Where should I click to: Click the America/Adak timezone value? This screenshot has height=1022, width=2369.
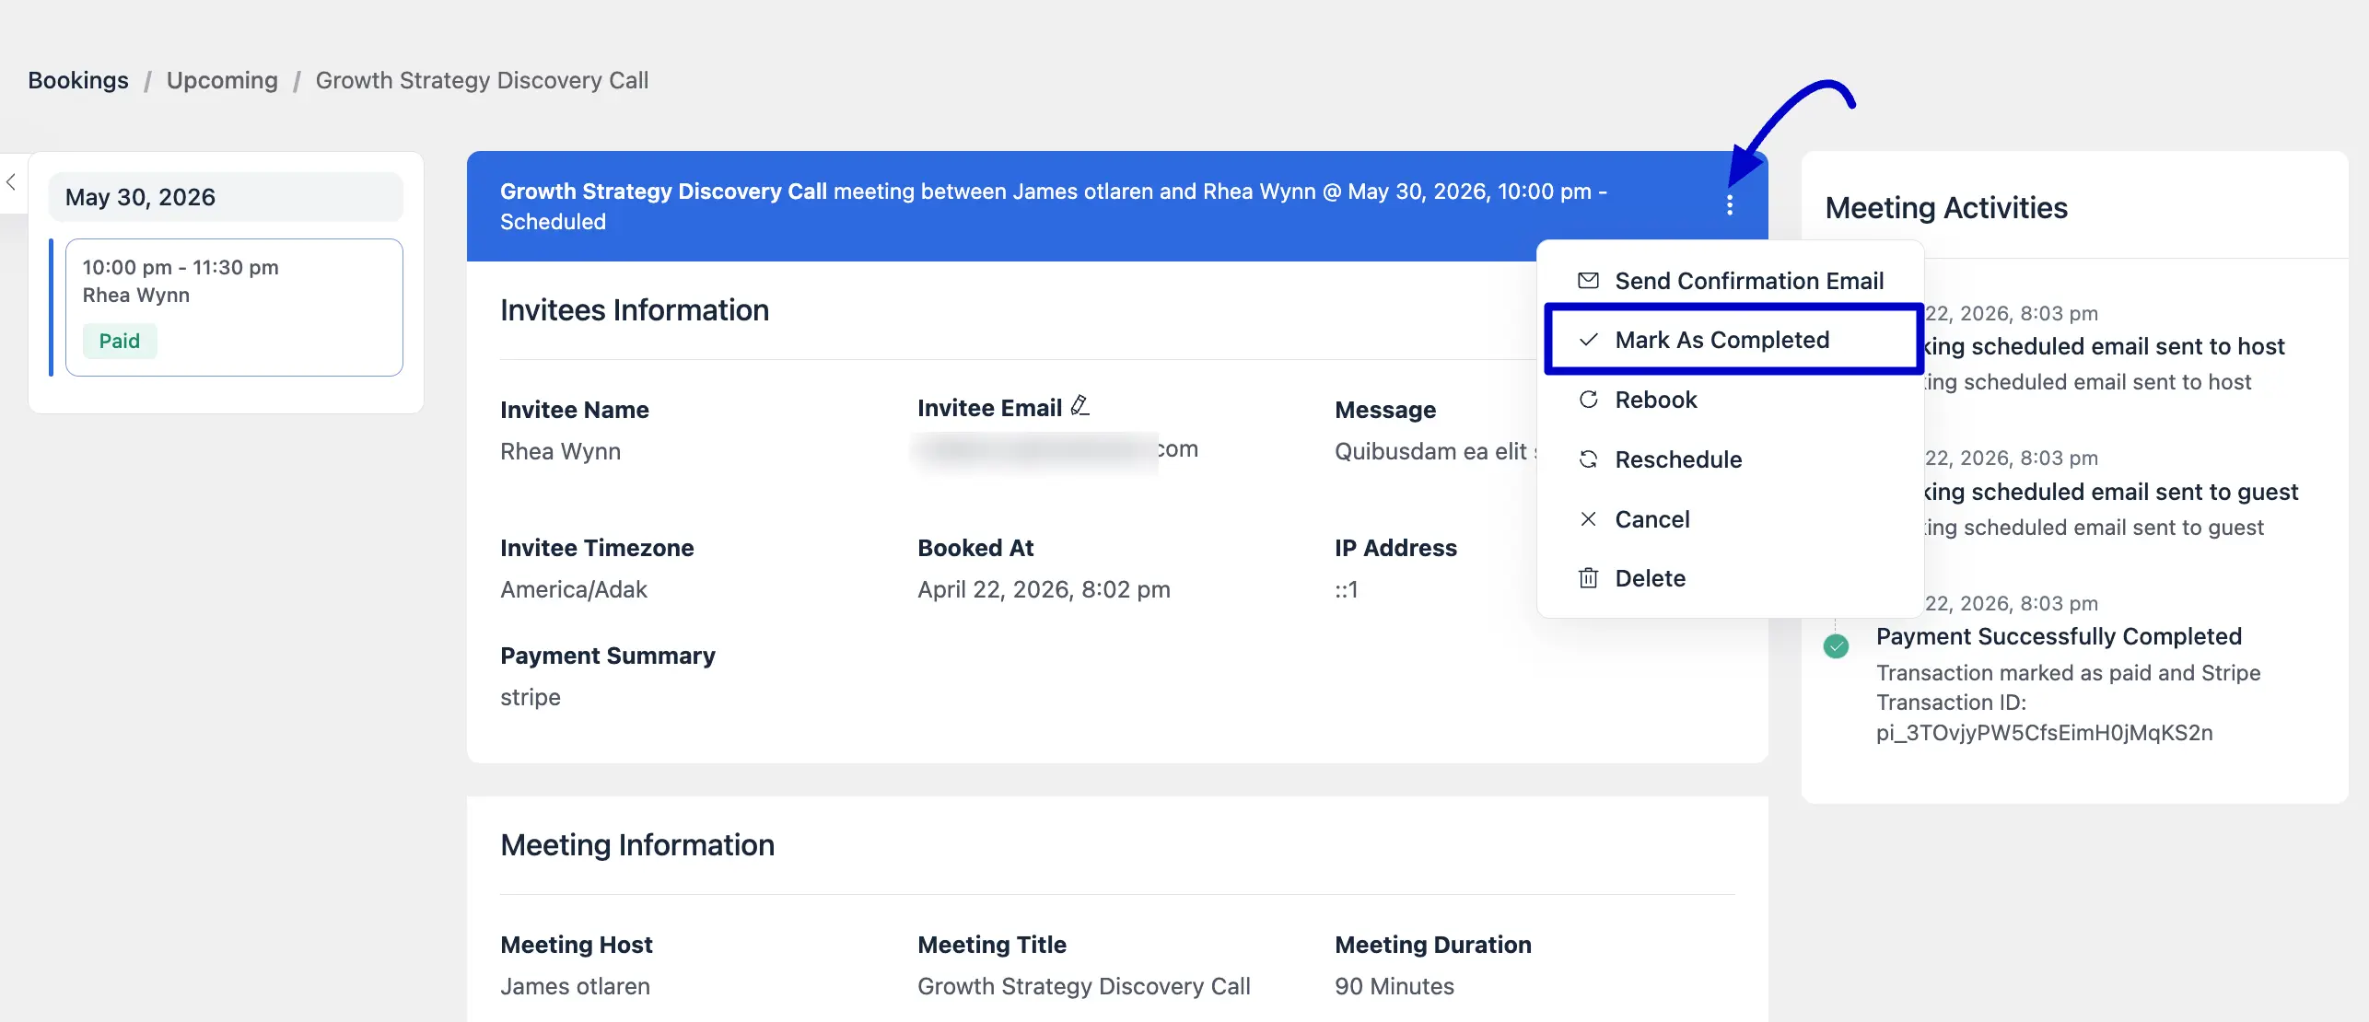point(574,589)
